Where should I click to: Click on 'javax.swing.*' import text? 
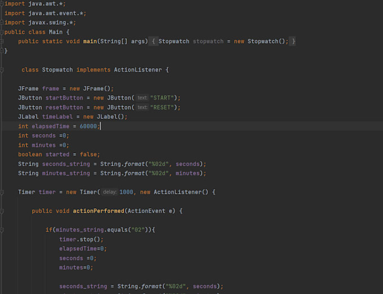pyautogui.click(x=50, y=23)
